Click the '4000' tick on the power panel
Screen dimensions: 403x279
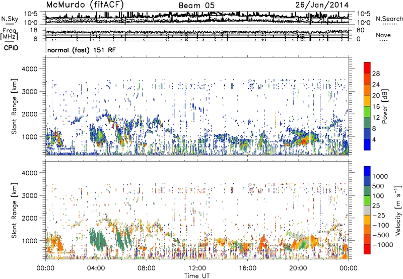pos(30,69)
